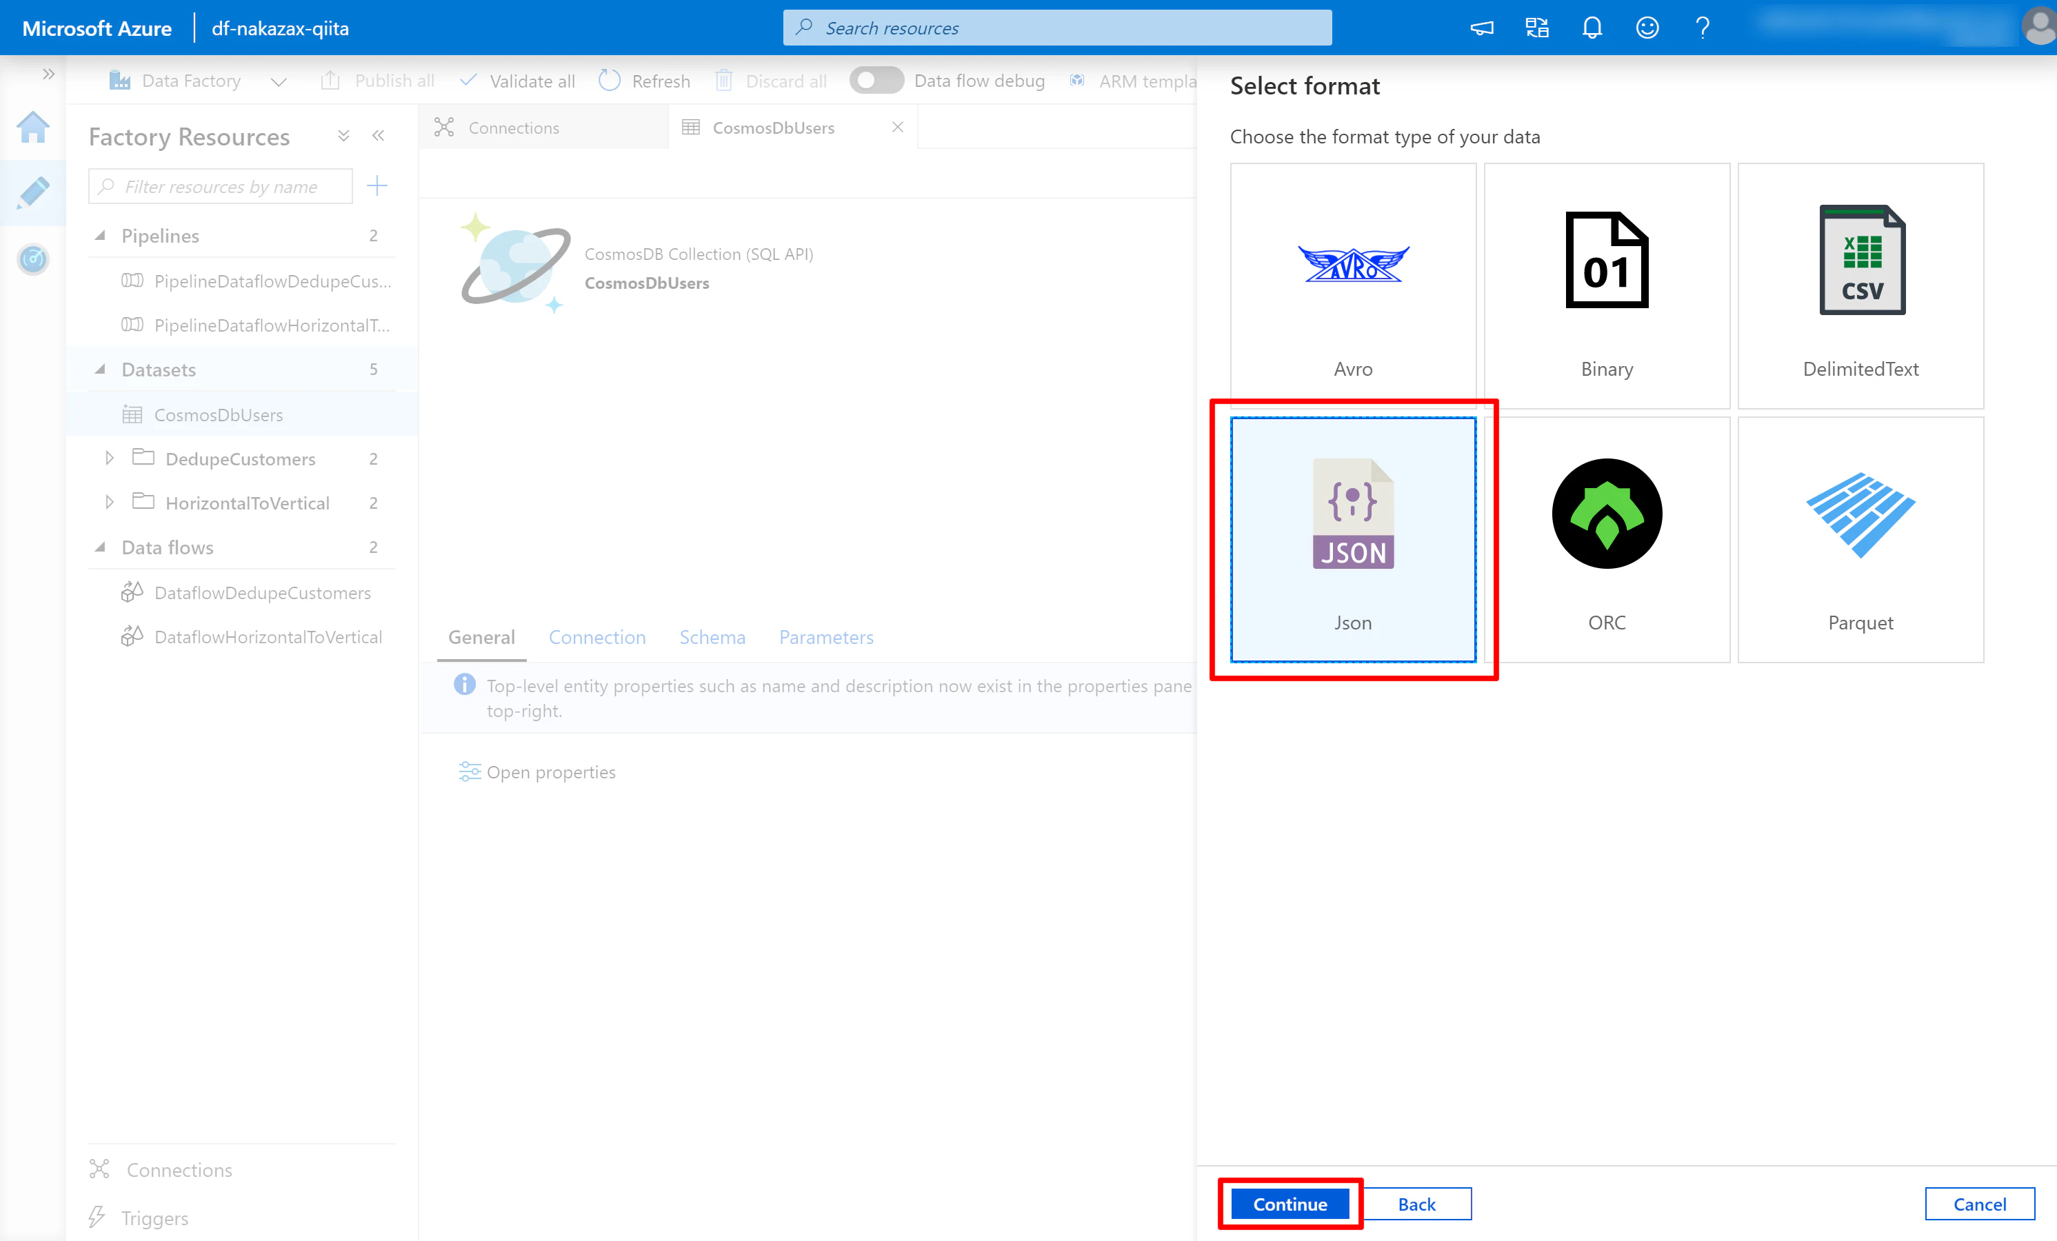Click Publish all in toolbar

(377, 81)
